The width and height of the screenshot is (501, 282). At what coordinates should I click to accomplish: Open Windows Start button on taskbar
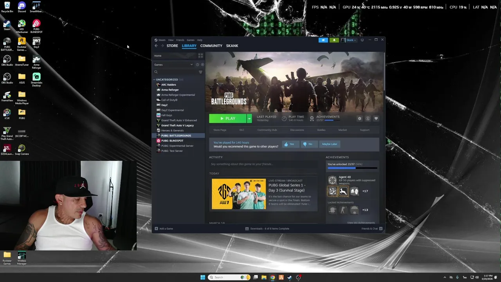pos(203,277)
